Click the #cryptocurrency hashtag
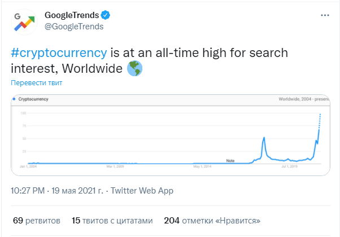 click(59, 52)
